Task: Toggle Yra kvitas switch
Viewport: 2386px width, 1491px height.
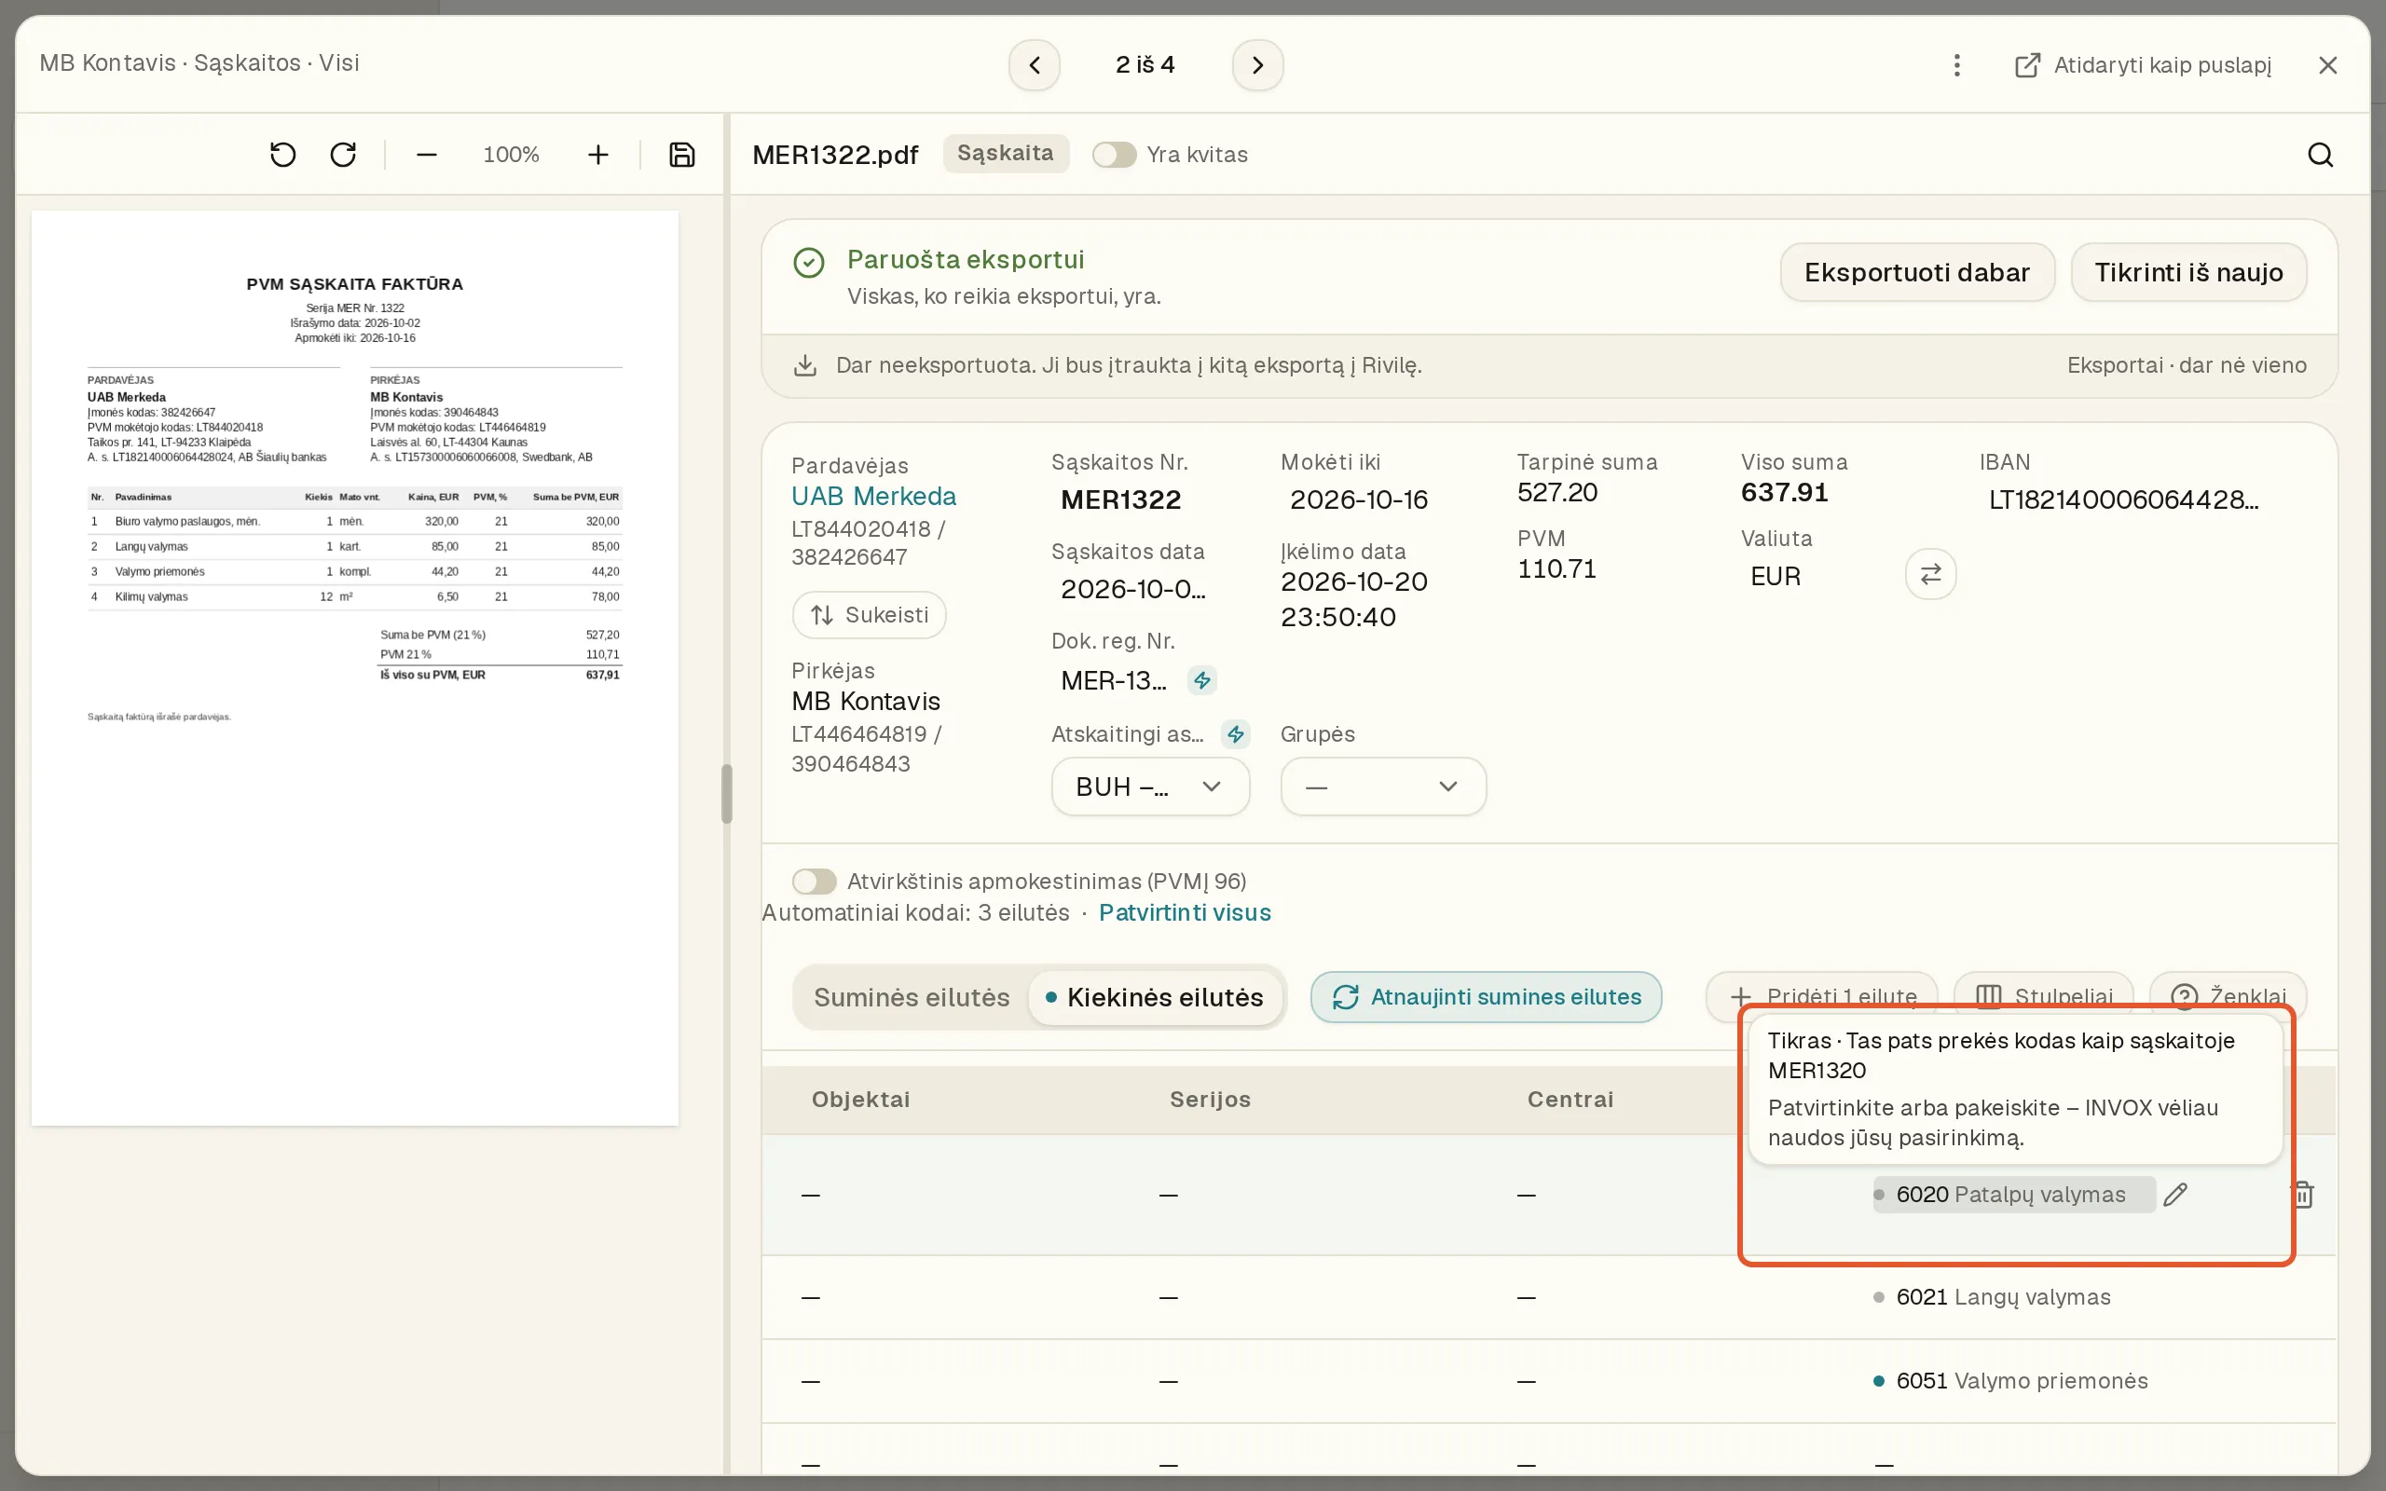Action: [x=1114, y=155]
